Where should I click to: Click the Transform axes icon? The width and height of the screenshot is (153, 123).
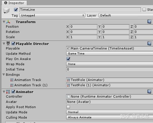click(8, 22)
